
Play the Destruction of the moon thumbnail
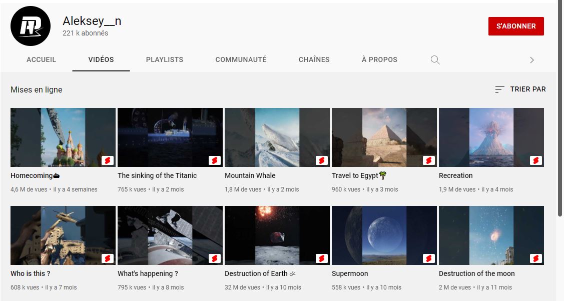point(491,235)
